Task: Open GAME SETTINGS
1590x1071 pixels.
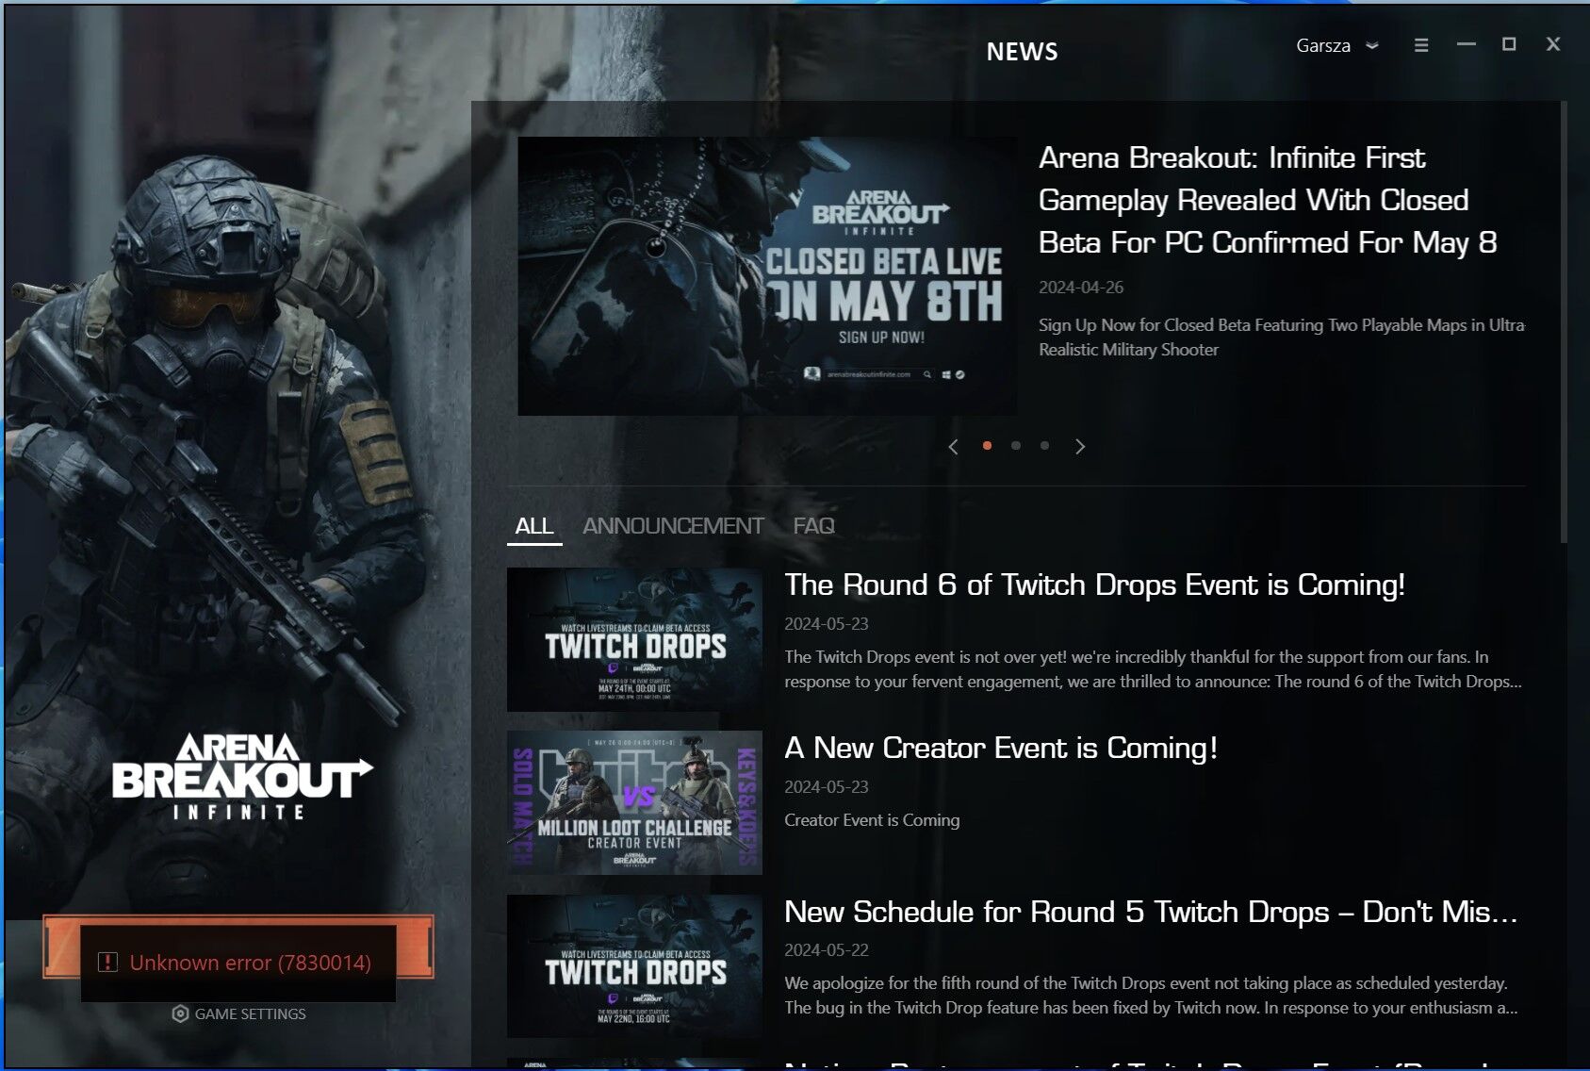Action: (x=239, y=1014)
